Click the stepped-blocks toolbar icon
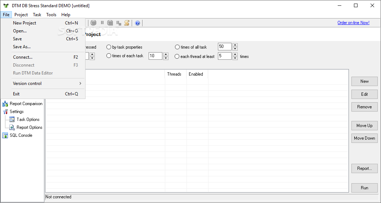 coord(119,23)
